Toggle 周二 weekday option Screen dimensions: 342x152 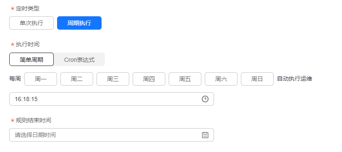pos(77,79)
